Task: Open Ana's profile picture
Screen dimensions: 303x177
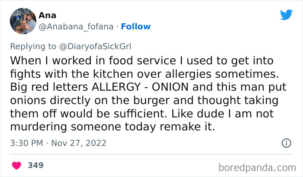Action: (23, 21)
